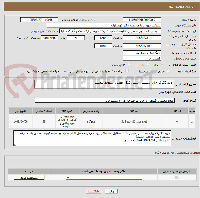The height and width of the screenshot is (198, 200).
Task: Click the remaining time counter 00:17:46
Action: [x=49, y=38]
